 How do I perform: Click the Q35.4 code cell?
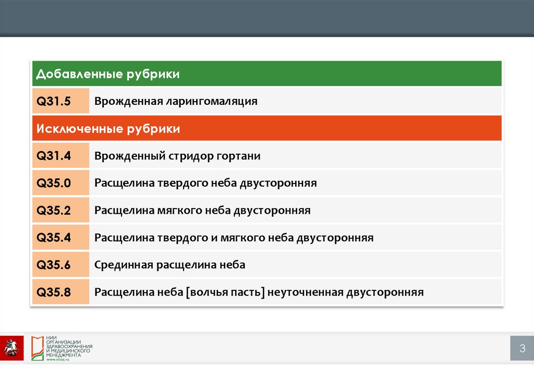(x=60, y=238)
